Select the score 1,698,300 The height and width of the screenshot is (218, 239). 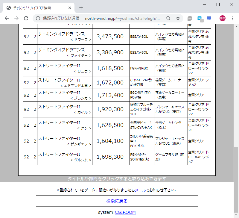[x=110, y=157]
